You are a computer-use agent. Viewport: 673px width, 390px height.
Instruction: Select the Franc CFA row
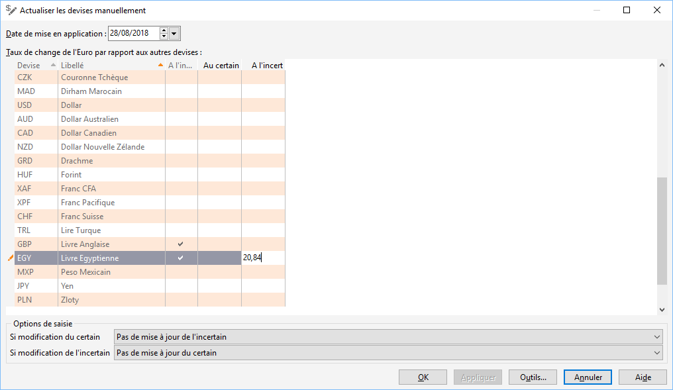coord(150,188)
